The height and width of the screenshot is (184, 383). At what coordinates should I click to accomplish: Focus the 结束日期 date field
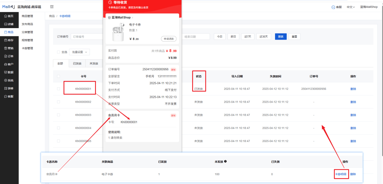click(196, 37)
